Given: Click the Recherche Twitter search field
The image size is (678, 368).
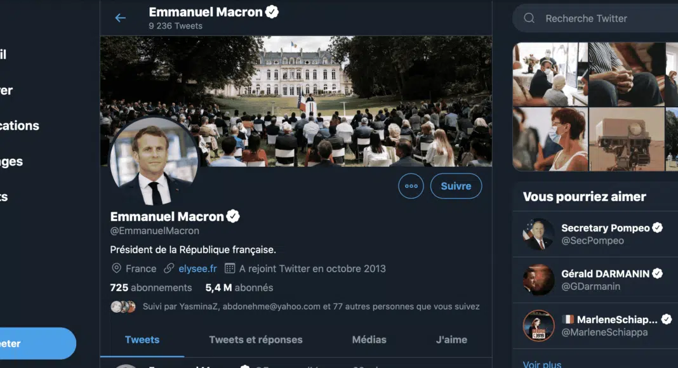Looking at the screenshot, I should [x=603, y=18].
